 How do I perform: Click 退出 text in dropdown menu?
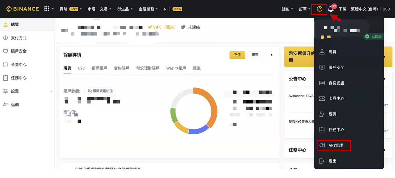(x=332, y=161)
